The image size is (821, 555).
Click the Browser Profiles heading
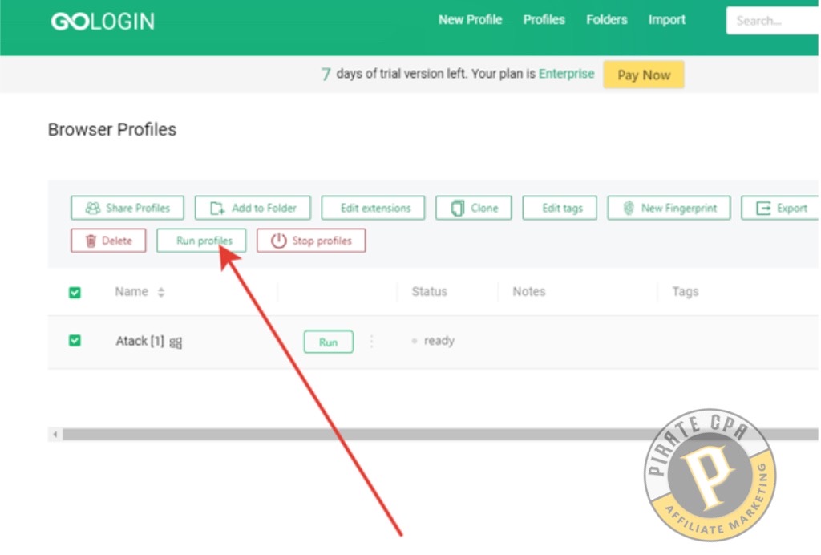point(112,129)
